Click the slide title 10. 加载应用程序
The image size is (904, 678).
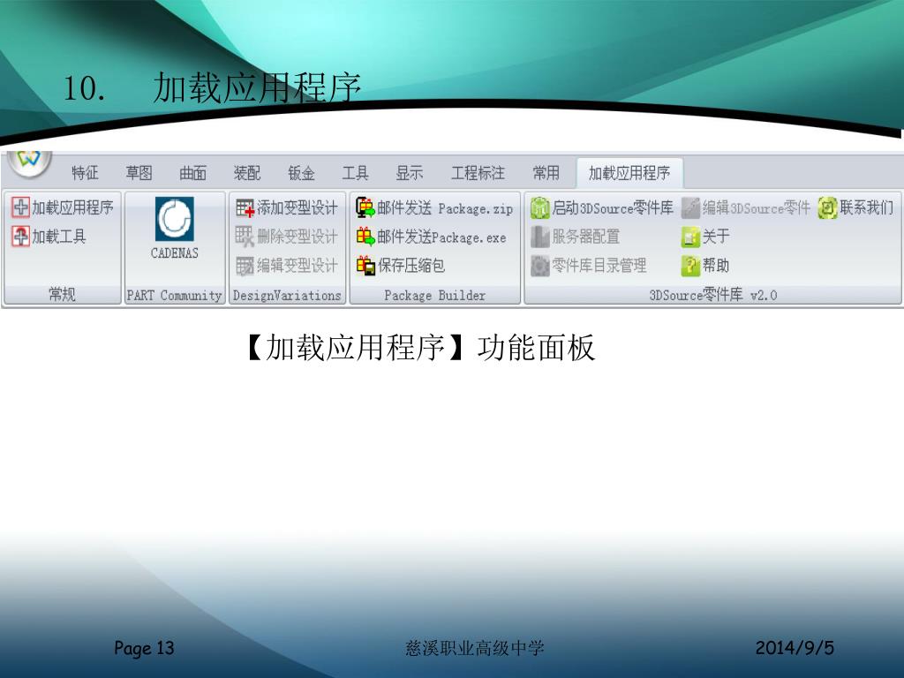pos(212,88)
